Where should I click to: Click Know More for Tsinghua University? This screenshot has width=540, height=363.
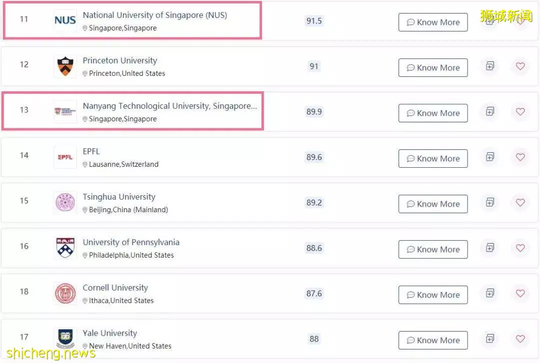coord(433,204)
